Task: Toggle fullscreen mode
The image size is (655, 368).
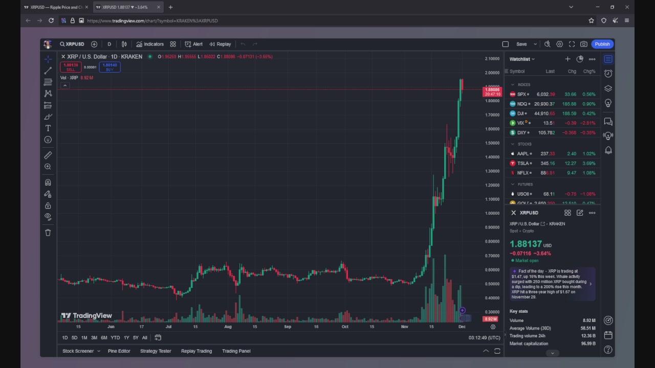Action: [572, 44]
